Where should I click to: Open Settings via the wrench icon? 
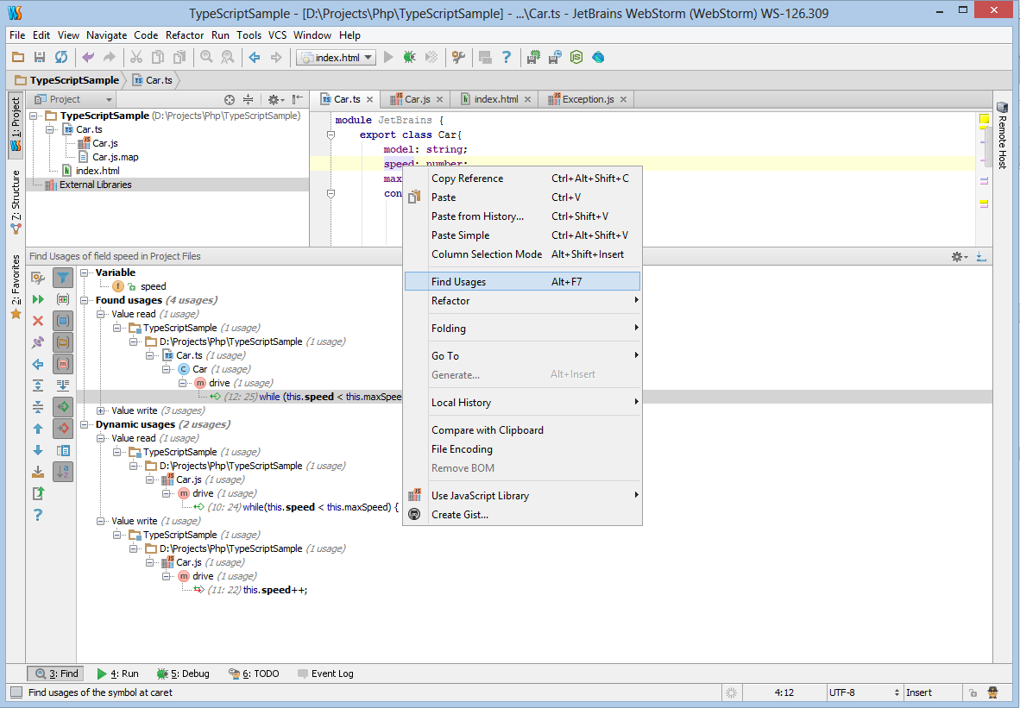(x=458, y=57)
